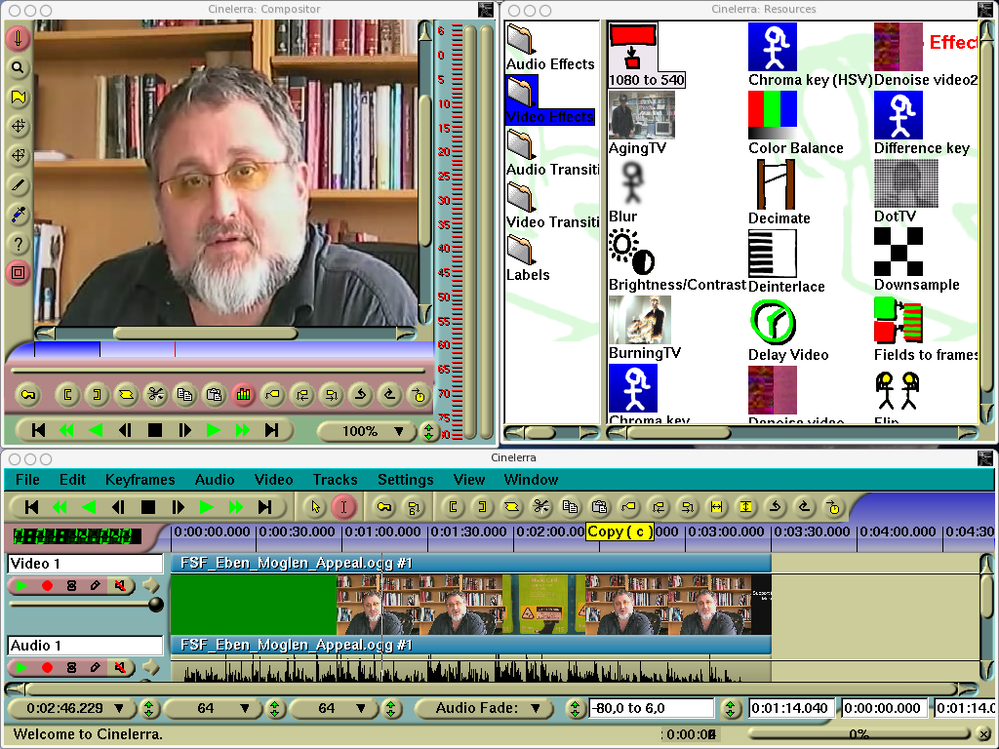
Task: Open the Labels folder in Resources
Action: click(528, 259)
